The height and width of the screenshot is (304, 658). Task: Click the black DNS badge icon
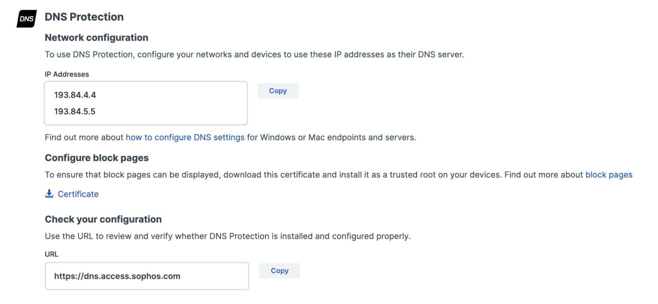27,18
